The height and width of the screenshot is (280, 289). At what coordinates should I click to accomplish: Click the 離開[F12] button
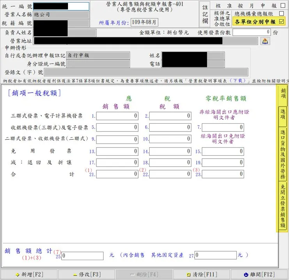(x=259, y=275)
